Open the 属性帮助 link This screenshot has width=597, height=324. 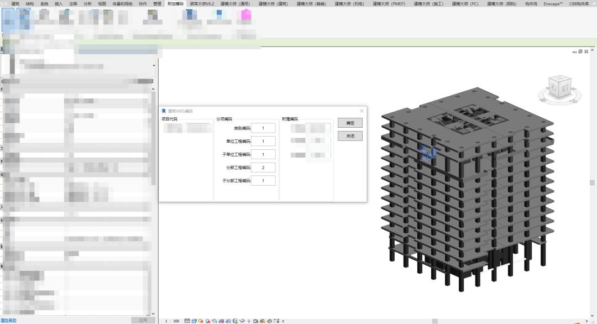[8, 321]
